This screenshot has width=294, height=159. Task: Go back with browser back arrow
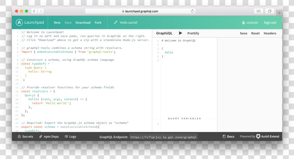(x=34, y=11)
